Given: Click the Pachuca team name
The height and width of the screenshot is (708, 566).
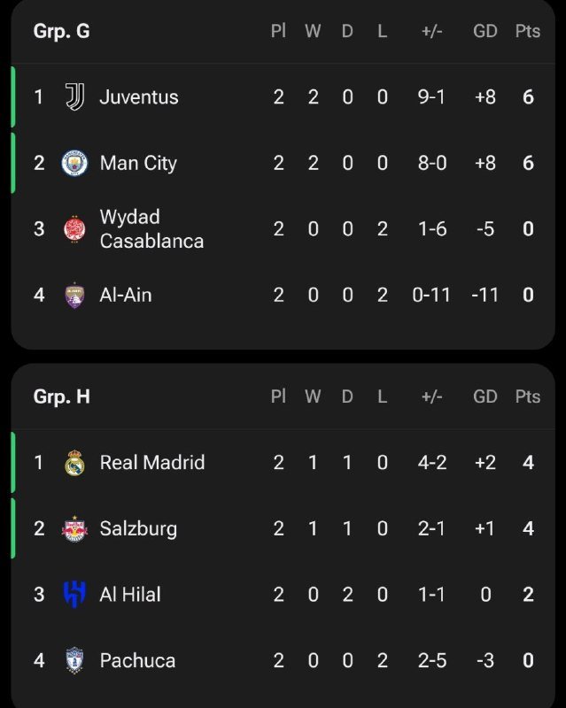Looking at the screenshot, I should [x=137, y=661].
